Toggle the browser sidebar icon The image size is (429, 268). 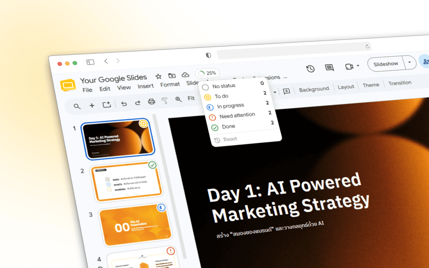click(x=90, y=62)
